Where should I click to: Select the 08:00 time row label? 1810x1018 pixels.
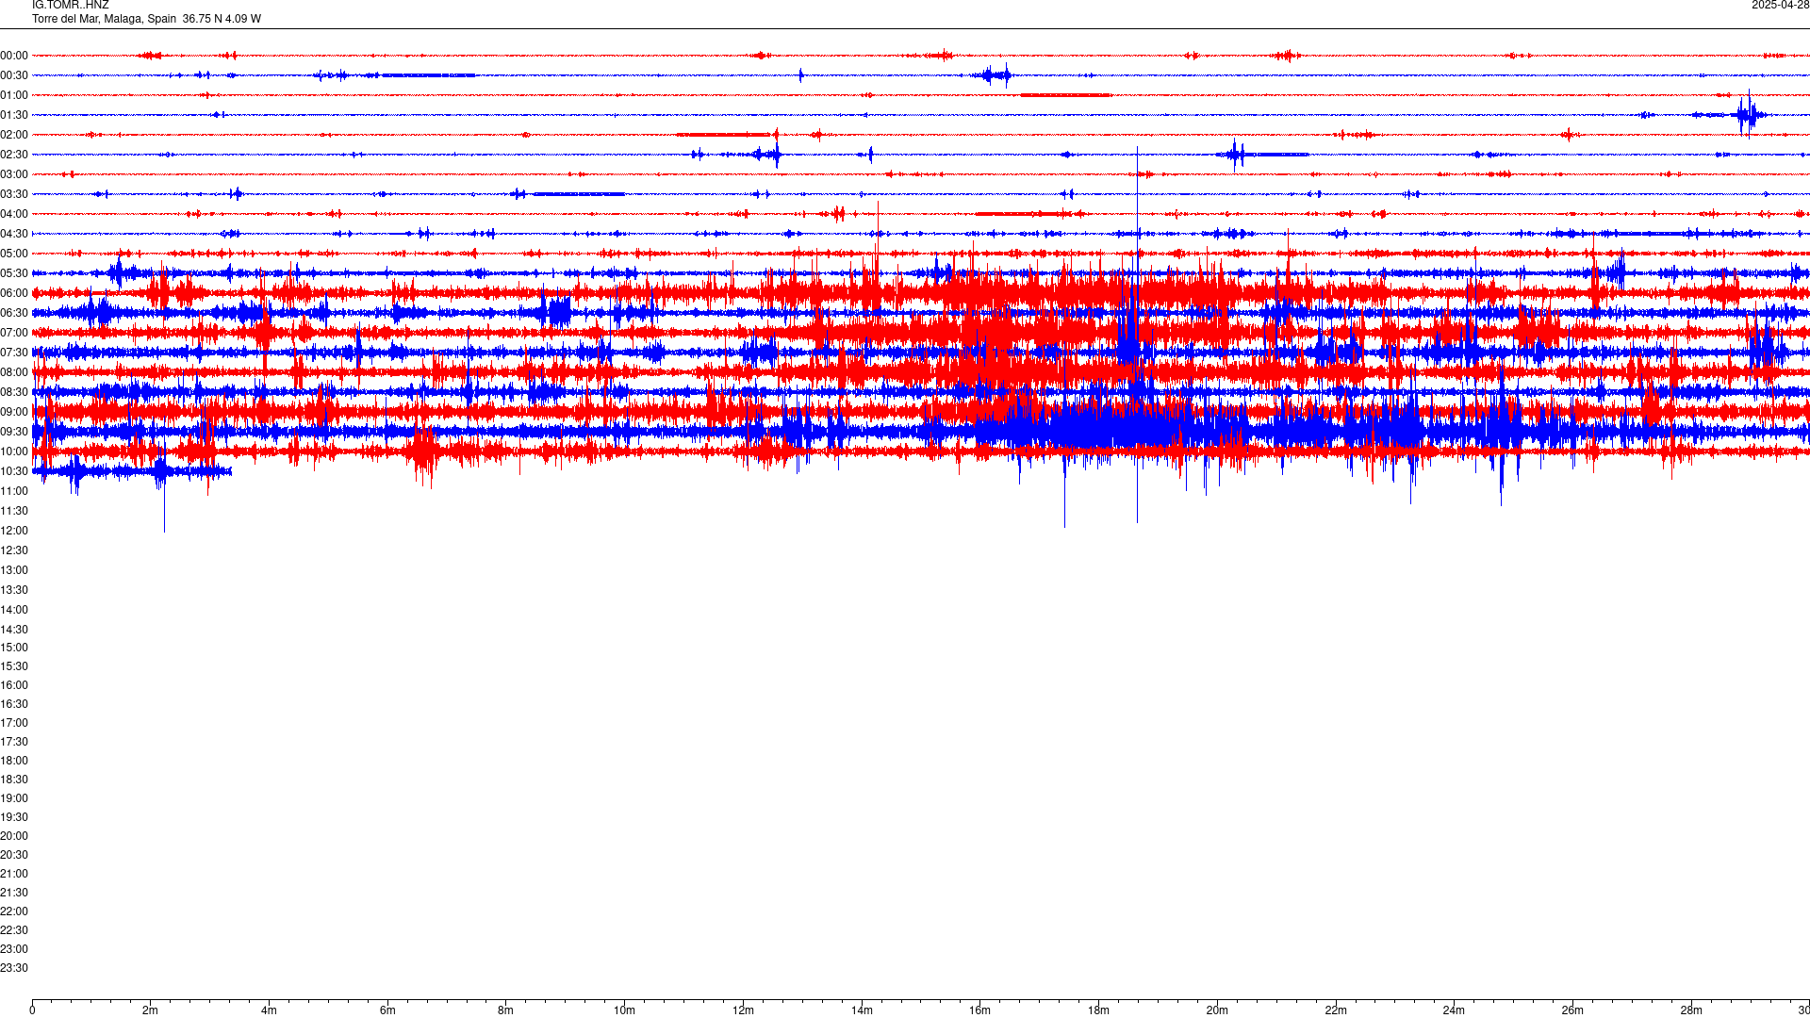(14, 372)
